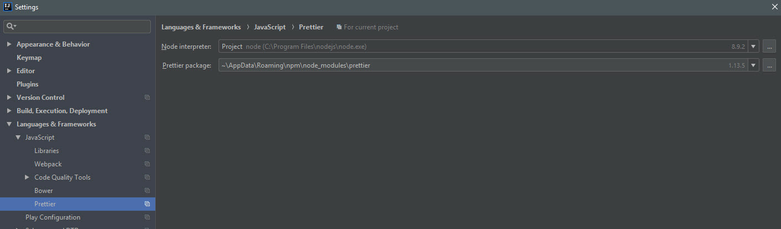Open Plugins settings page
This screenshot has width=781, height=229.
(27, 84)
